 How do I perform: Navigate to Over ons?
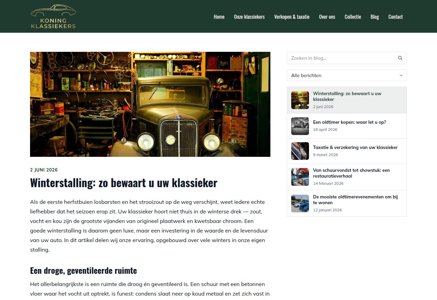pos(327,17)
